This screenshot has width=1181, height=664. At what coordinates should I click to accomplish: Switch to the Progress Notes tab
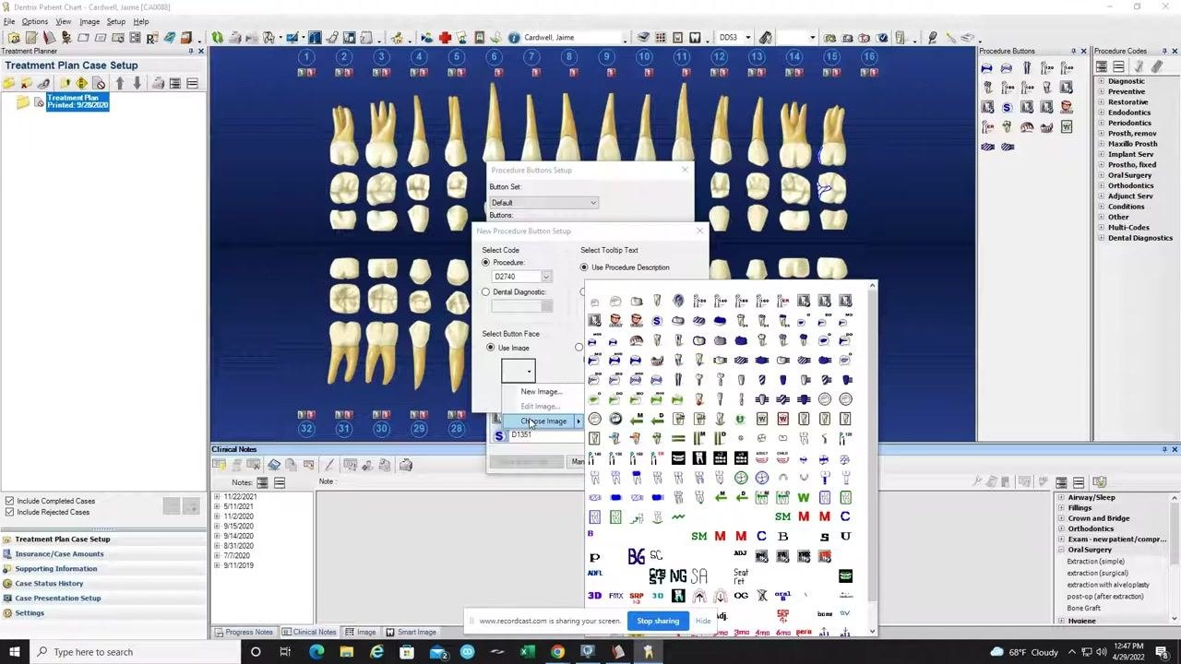(244, 632)
